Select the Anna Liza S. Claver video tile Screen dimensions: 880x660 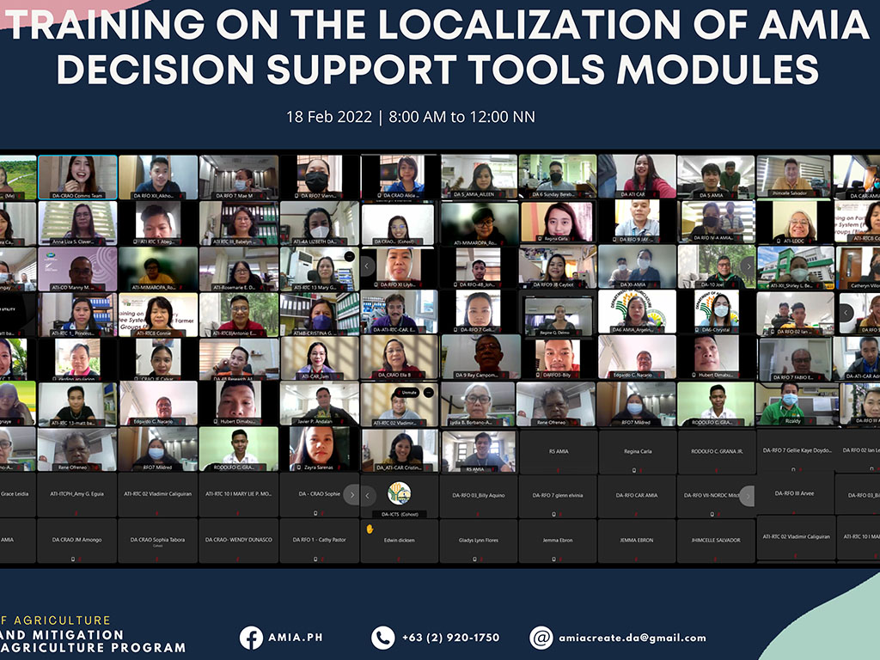77,223
